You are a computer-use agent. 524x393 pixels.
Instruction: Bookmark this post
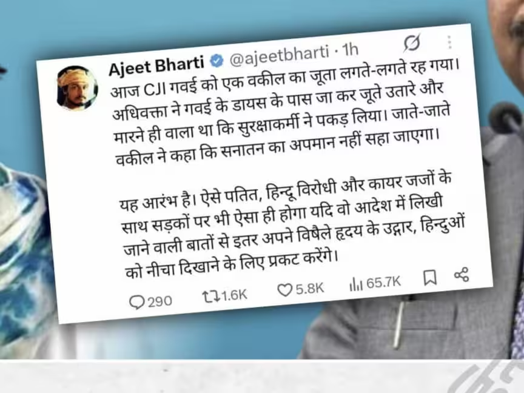[x=430, y=278]
